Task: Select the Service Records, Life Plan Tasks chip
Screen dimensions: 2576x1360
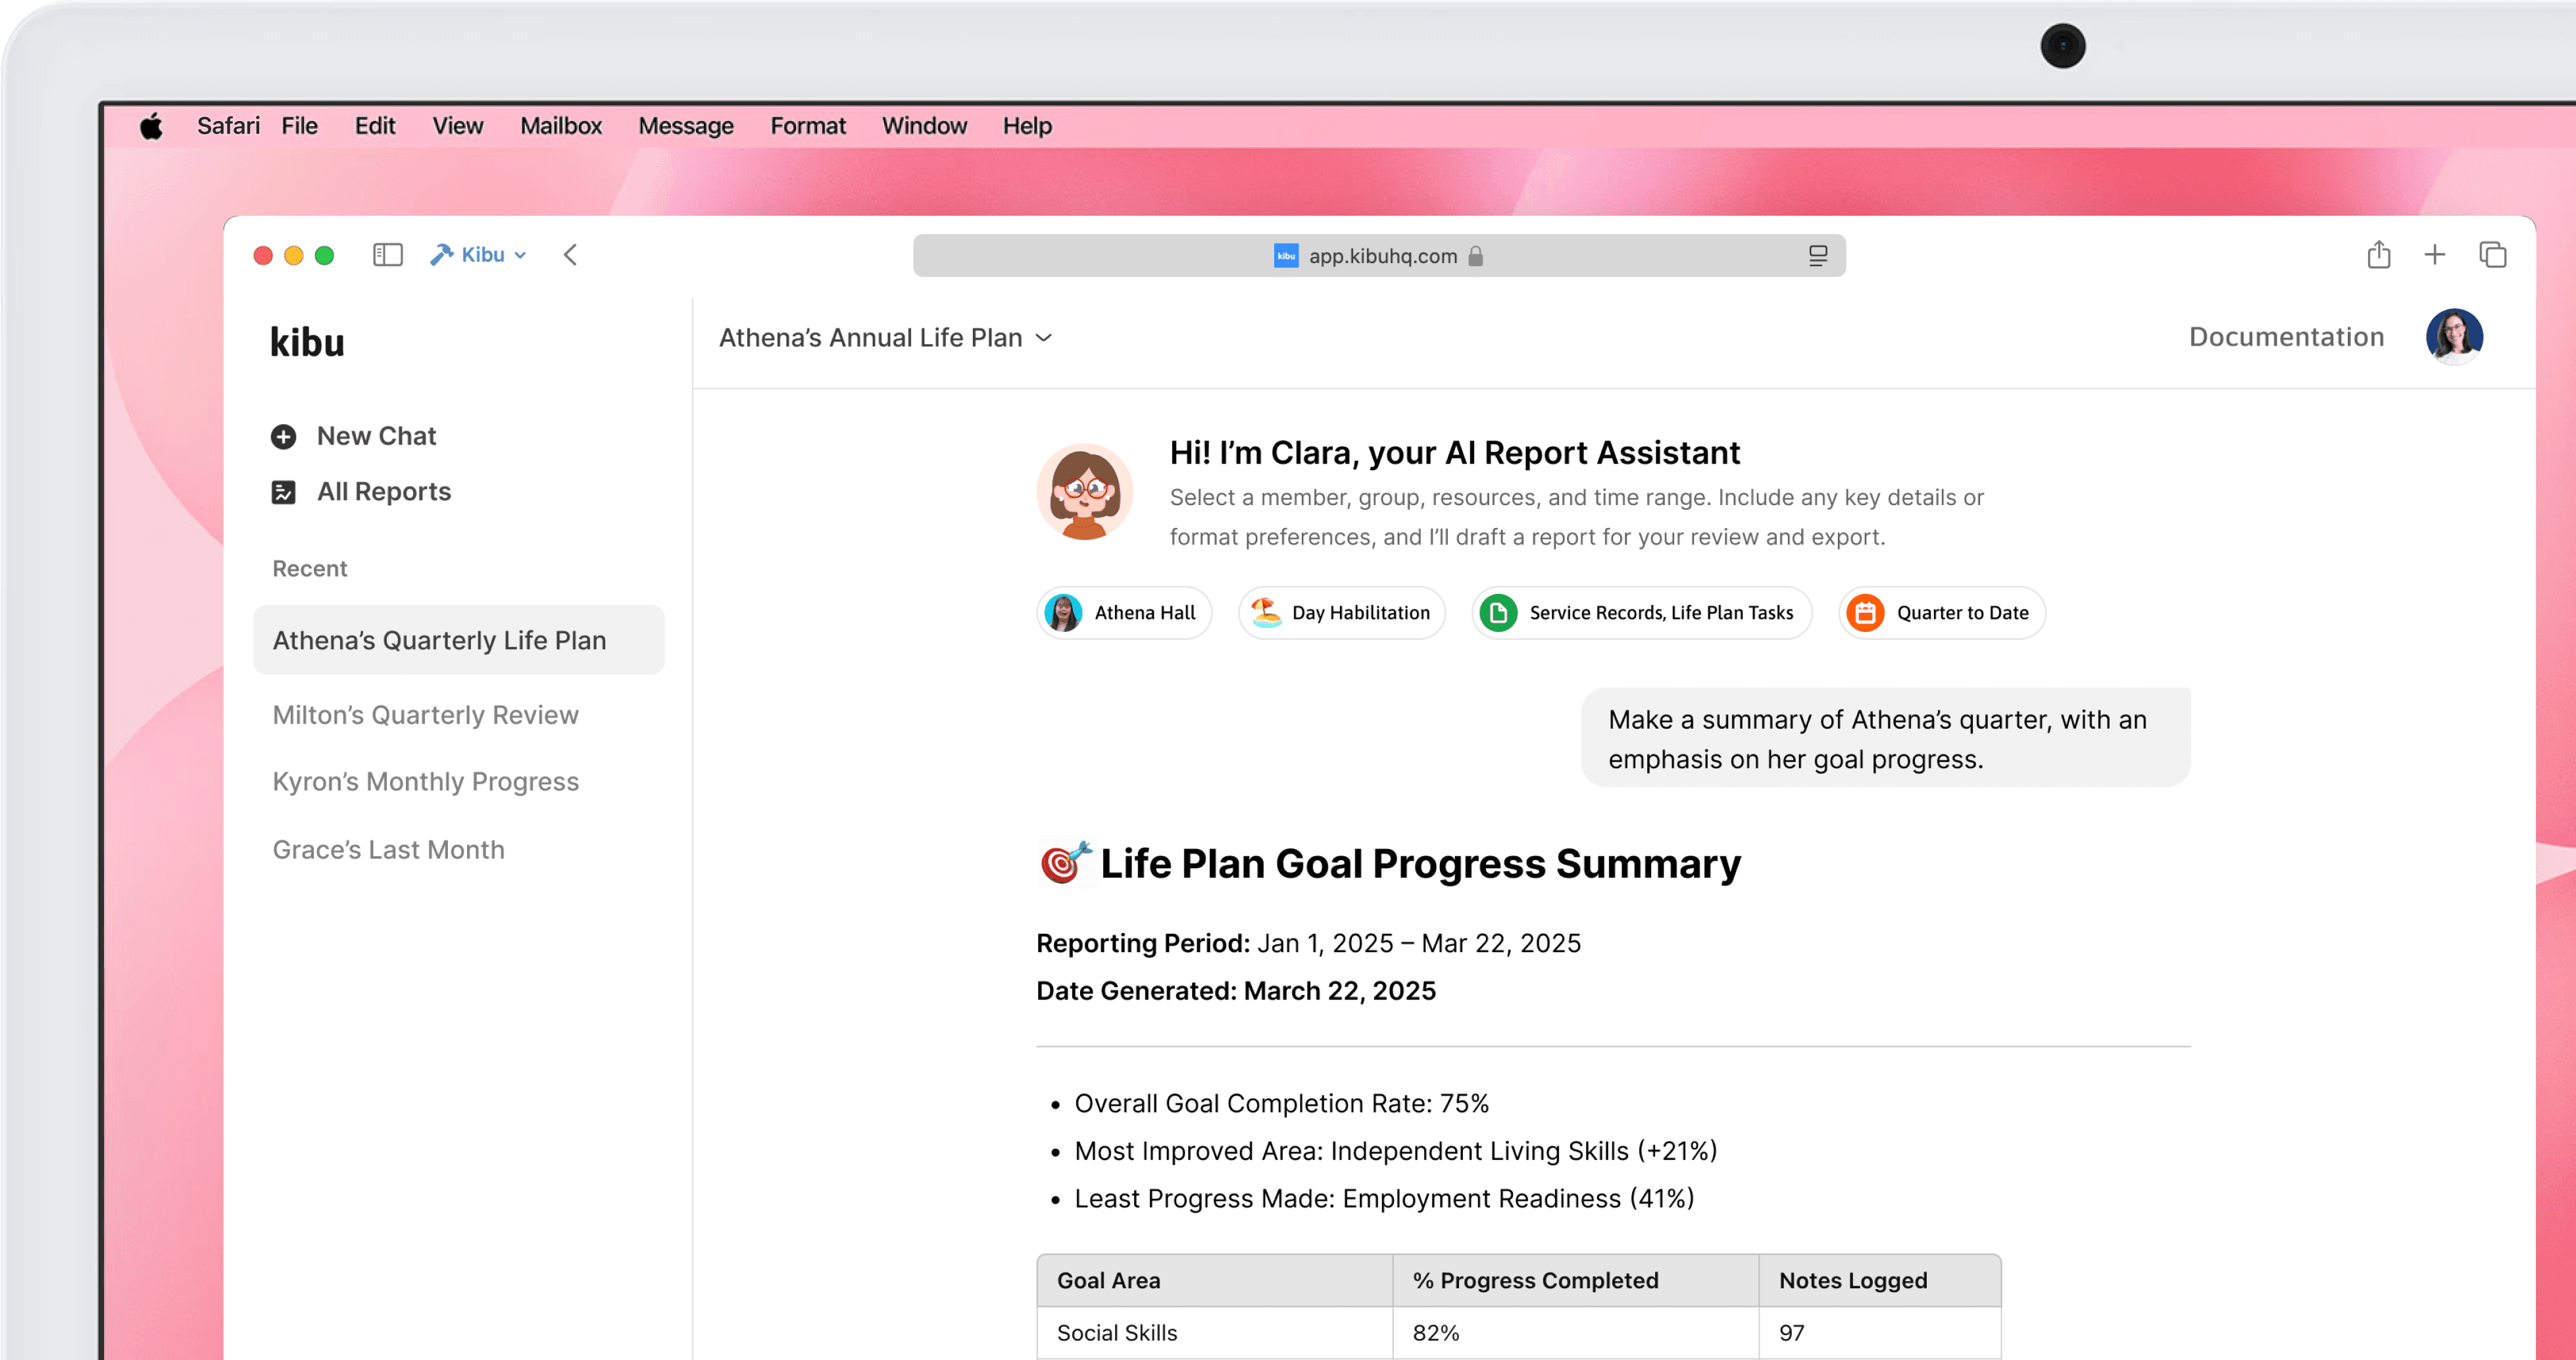Action: pyautogui.click(x=1641, y=613)
